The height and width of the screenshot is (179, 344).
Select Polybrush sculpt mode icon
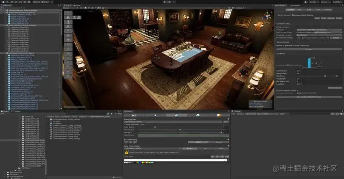[x=134, y=115]
